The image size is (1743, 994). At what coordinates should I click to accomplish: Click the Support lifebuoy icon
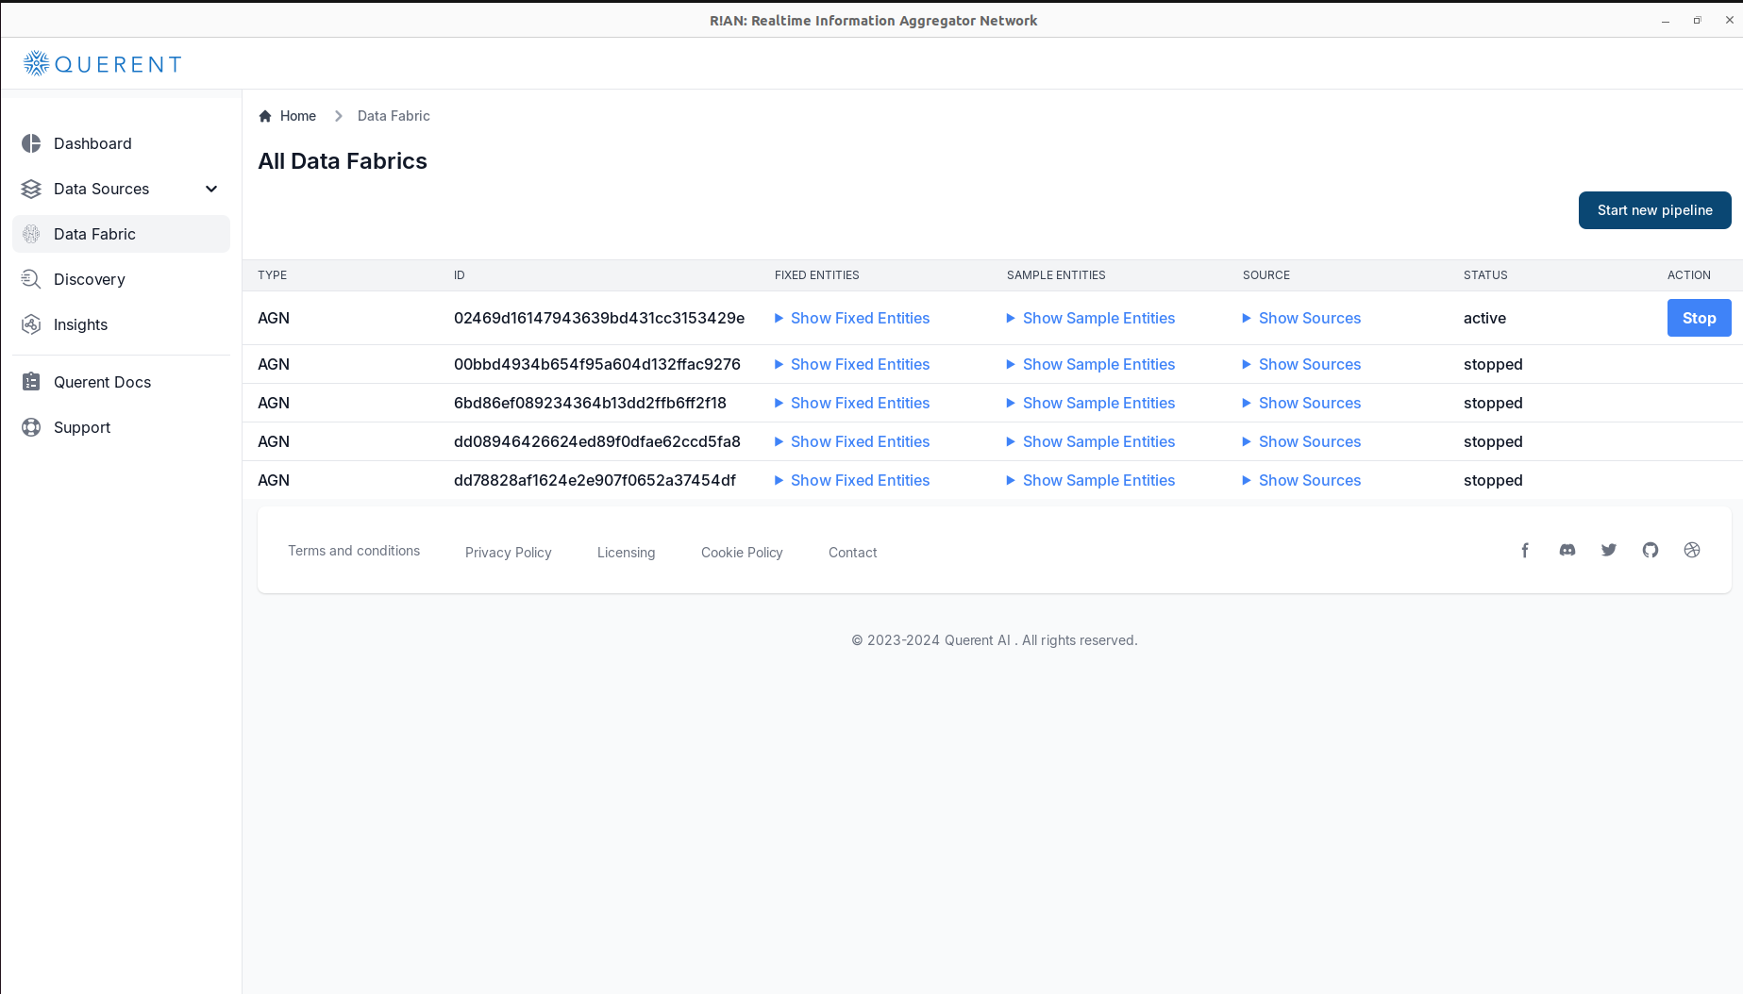click(x=31, y=427)
